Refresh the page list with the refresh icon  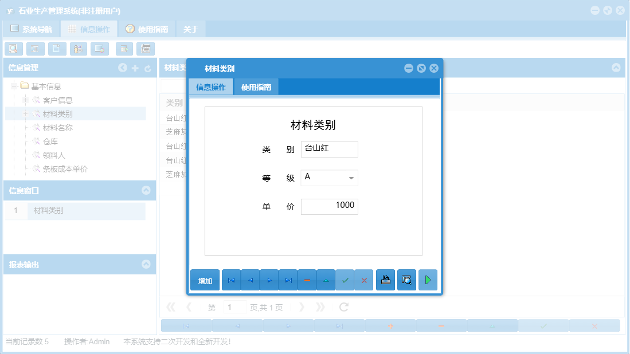tap(343, 306)
